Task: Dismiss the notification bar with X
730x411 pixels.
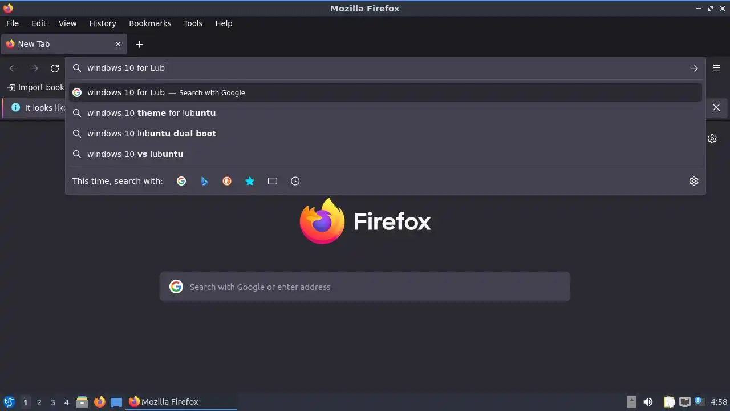Action: 716,107
